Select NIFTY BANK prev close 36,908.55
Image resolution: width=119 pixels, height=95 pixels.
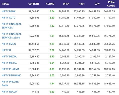pyautogui.click(x=109, y=11)
